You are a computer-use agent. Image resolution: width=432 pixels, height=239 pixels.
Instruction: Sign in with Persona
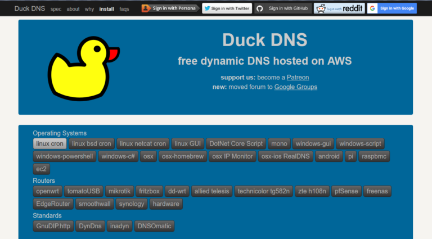pyautogui.click(x=170, y=8)
